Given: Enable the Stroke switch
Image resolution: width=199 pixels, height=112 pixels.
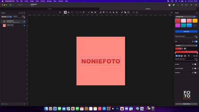Looking at the screenshot, I should (x=196, y=64).
